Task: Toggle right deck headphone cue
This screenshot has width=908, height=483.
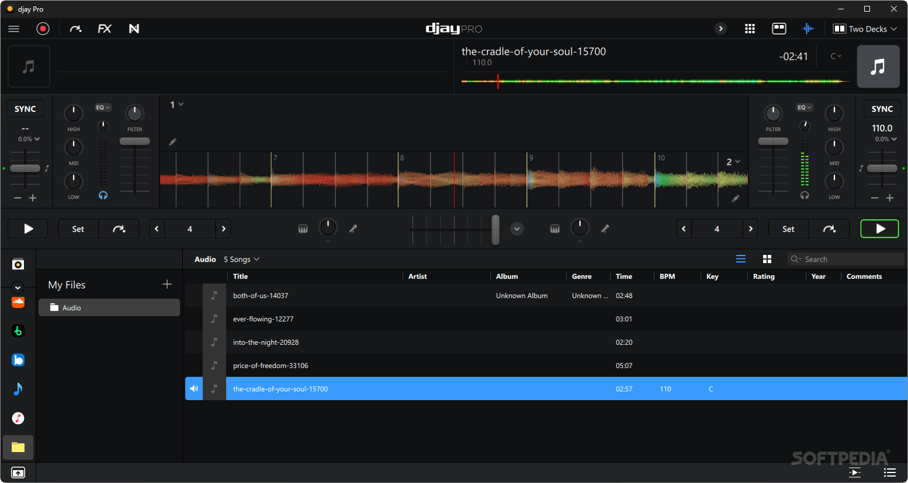Action: [x=805, y=195]
